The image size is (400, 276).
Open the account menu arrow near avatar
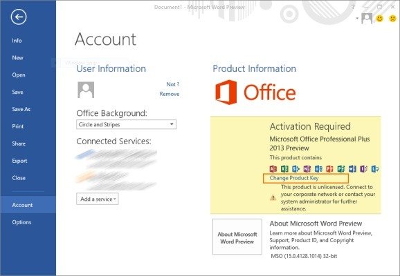[x=357, y=18]
